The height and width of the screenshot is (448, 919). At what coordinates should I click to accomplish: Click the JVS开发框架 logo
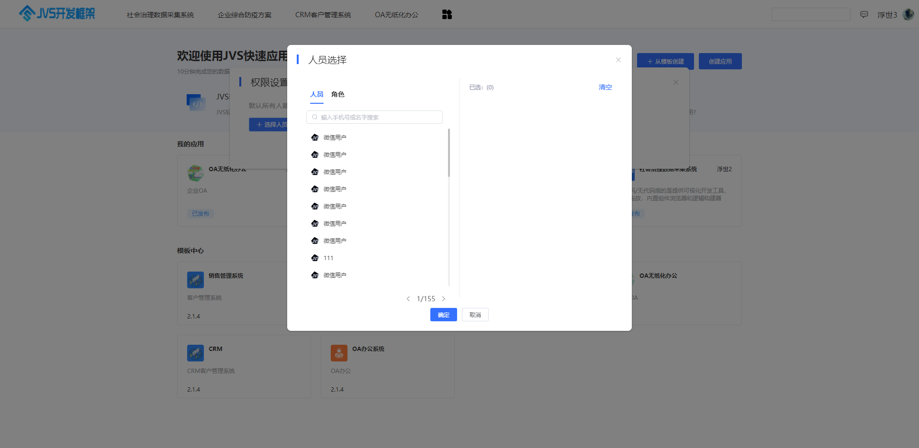coord(56,13)
